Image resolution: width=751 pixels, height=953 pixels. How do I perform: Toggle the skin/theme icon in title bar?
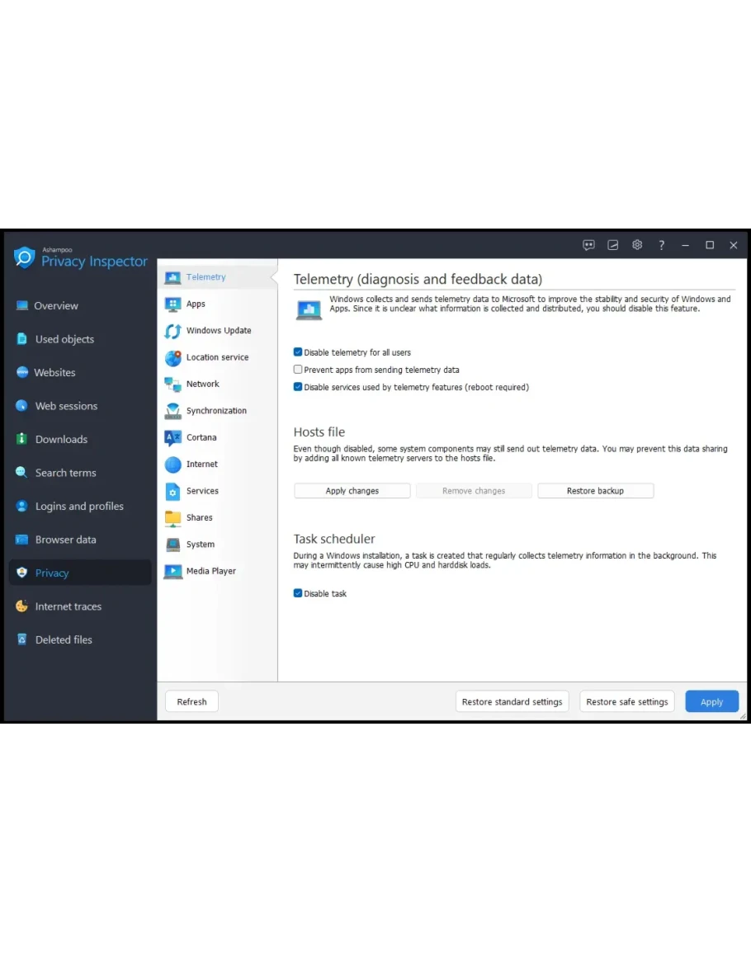pos(612,245)
